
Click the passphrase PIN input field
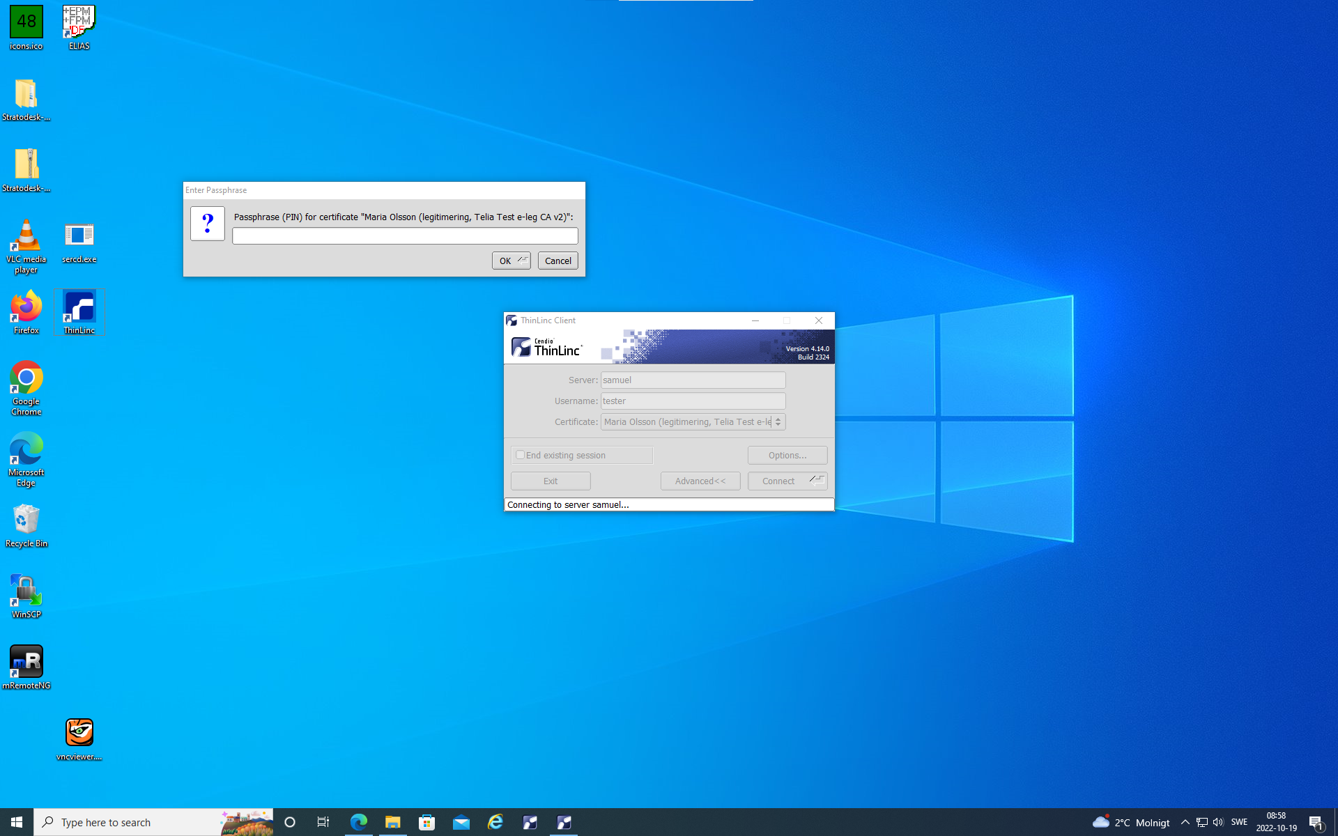click(405, 236)
